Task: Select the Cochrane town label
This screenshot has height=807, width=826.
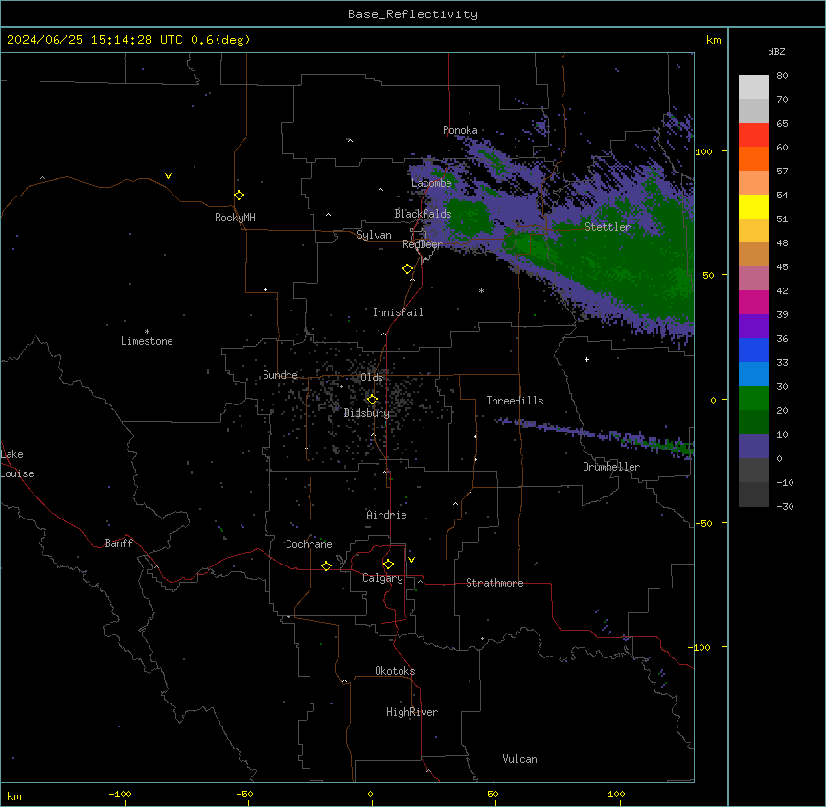Action: coord(309,544)
